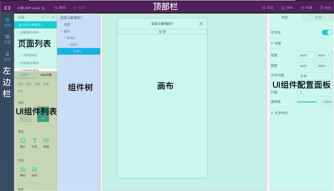Click the 高度 value input field

coord(306,66)
